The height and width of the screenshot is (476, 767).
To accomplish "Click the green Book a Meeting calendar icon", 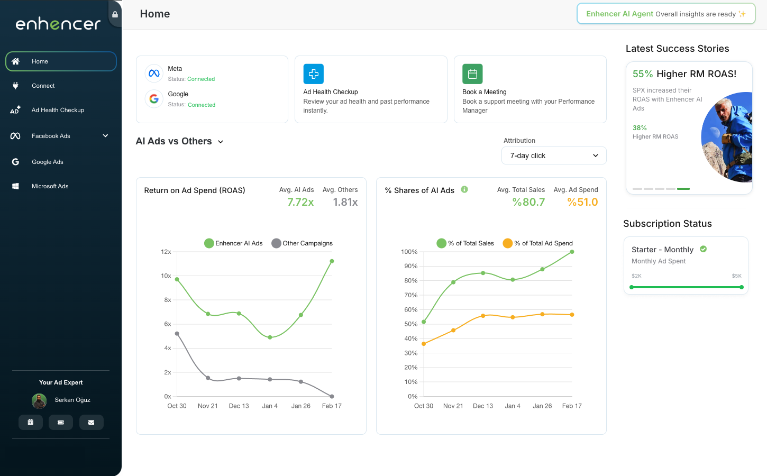I will (472, 74).
